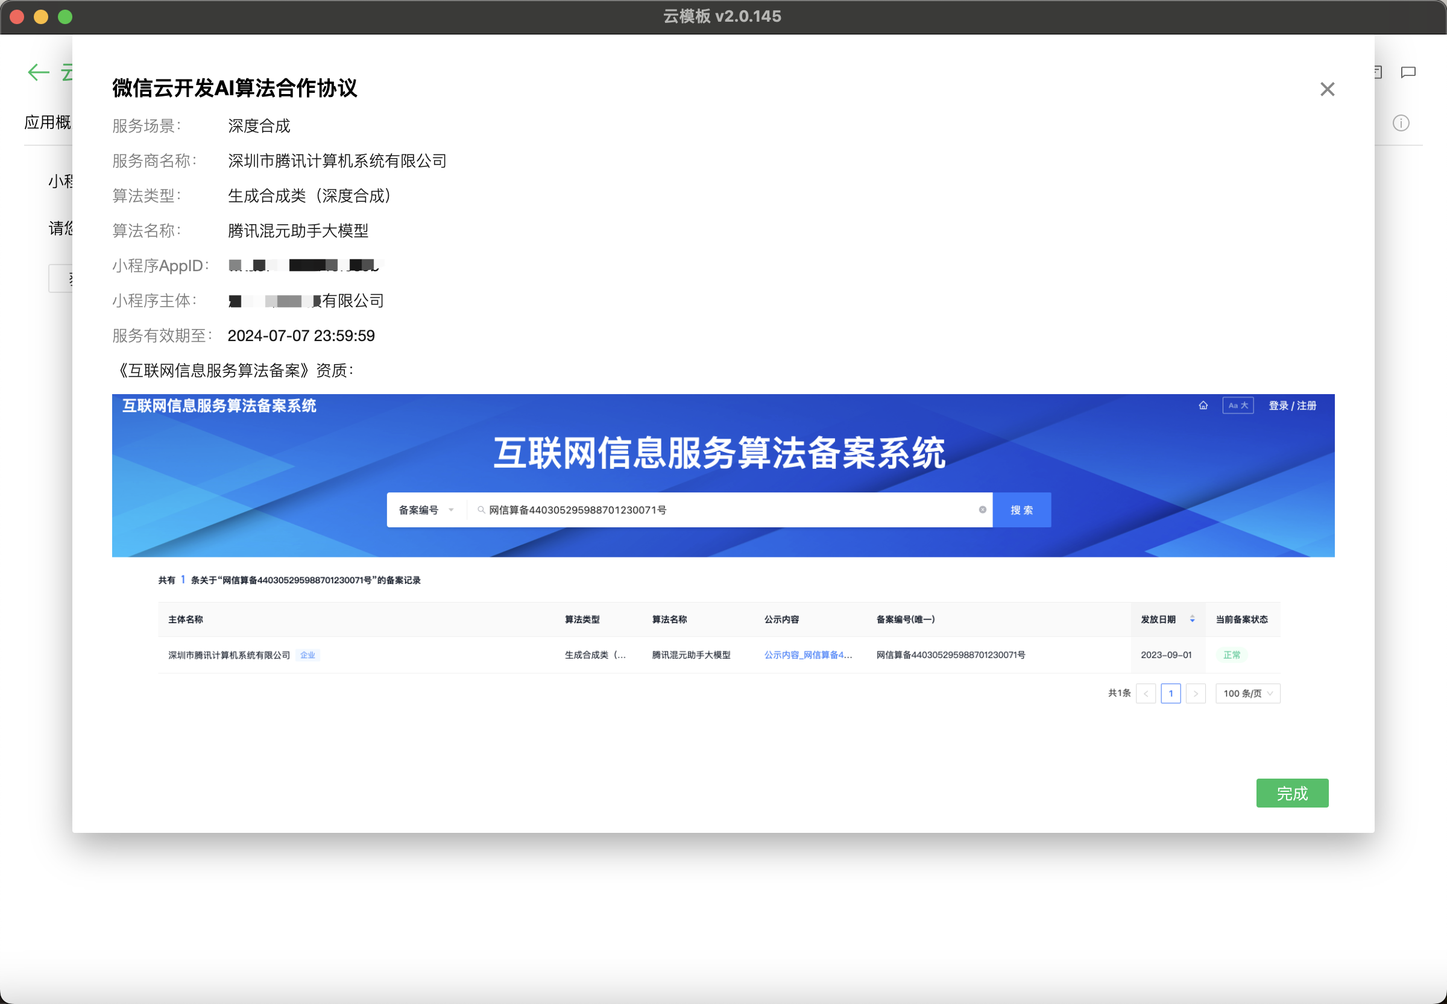Click the 应用概 tab behind the dialog
This screenshot has height=1004, width=1447.
[47, 123]
